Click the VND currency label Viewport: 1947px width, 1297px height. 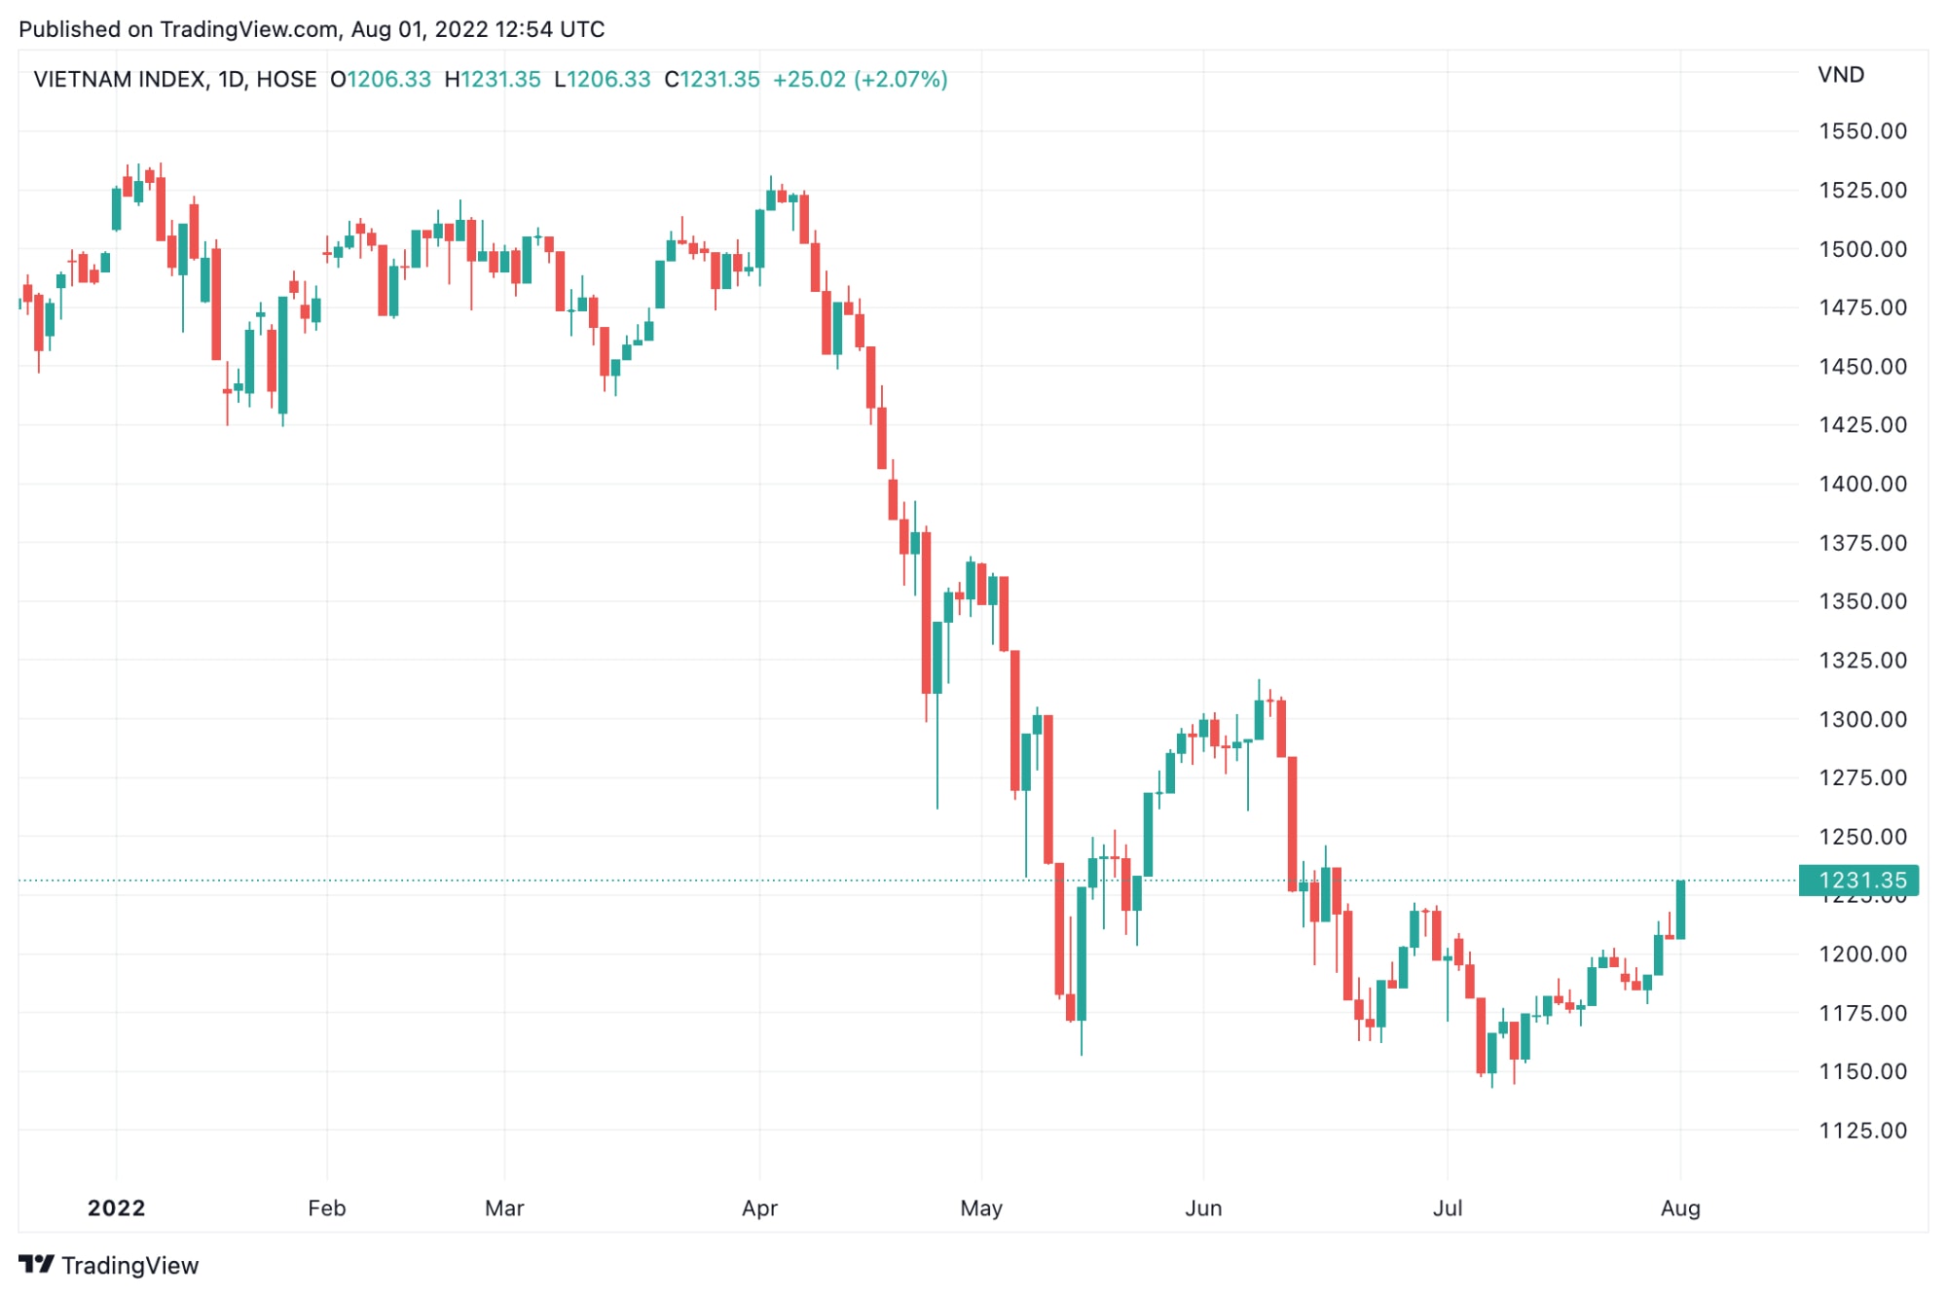point(1841,75)
